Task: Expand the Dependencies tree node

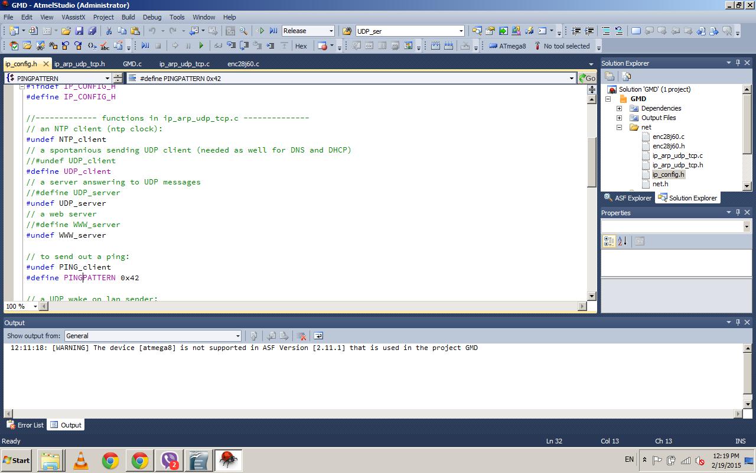Action: click(x=619, y=108)
